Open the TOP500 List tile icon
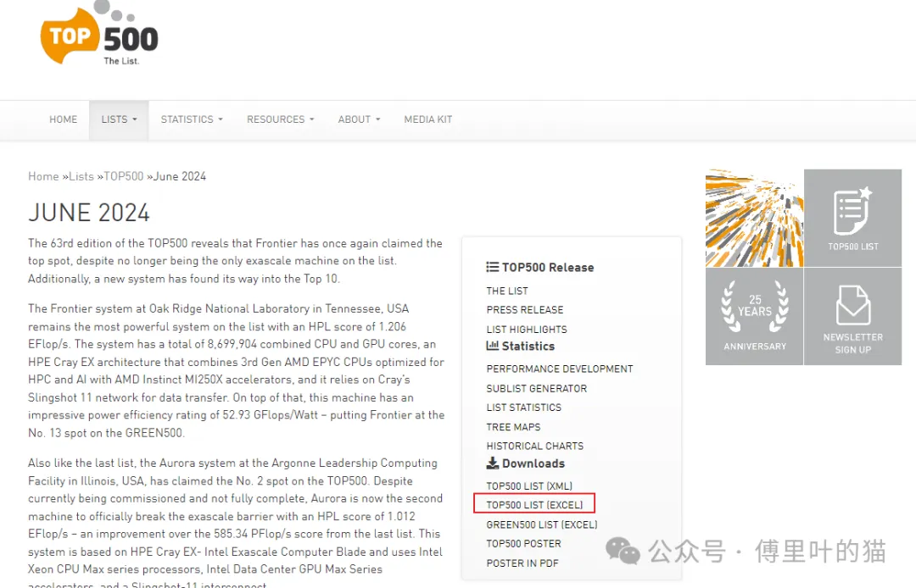 point(852,218)
